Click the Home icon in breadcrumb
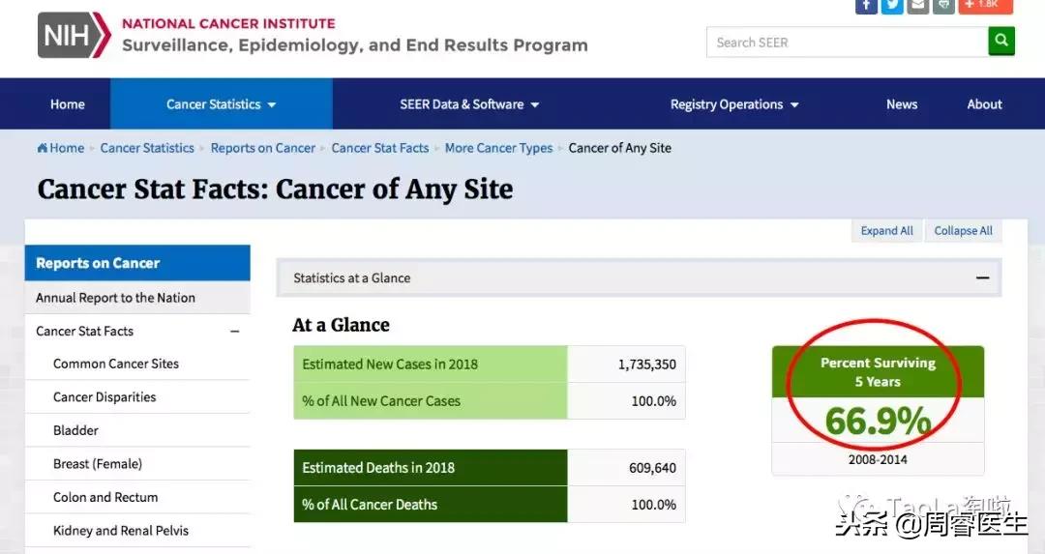Viewport: 1045px width, 554px height. tap(43, 148)
